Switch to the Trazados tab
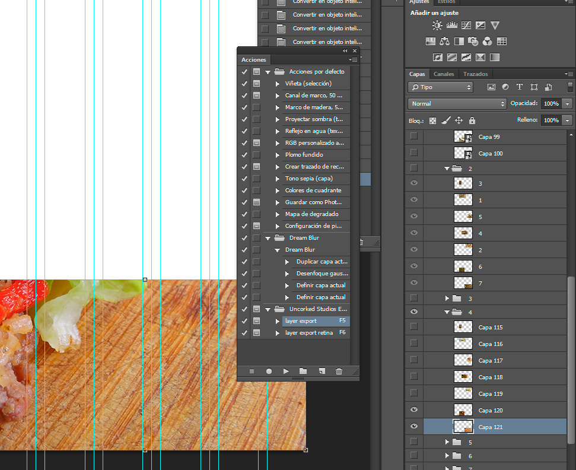 coord(475,74)
